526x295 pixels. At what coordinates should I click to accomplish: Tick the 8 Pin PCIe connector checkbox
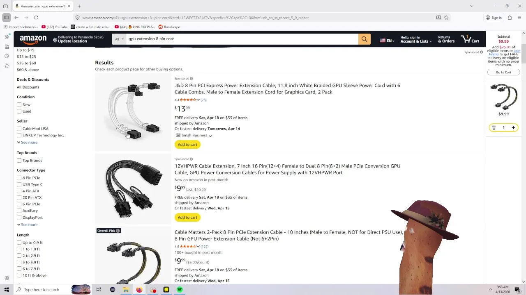click(19, 178)
